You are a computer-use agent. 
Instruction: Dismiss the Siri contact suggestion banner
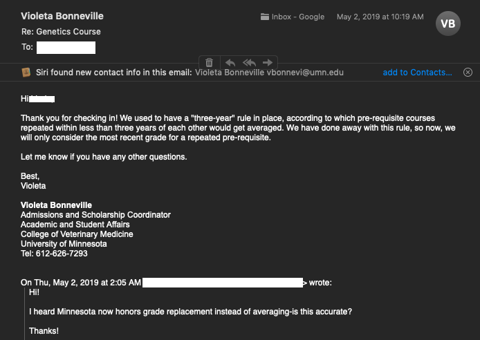(x=468, y=72)
